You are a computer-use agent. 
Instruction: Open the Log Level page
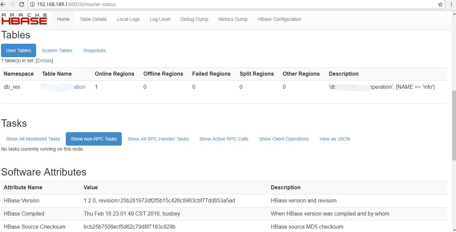click(x=160, y=19)
